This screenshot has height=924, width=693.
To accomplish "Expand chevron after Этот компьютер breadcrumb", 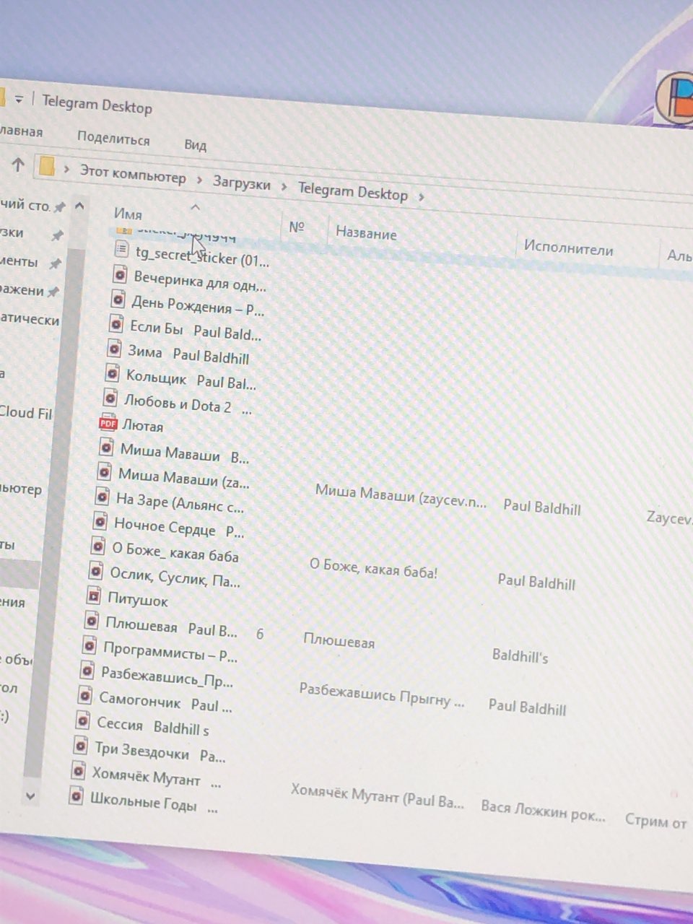I will point(199,180).
